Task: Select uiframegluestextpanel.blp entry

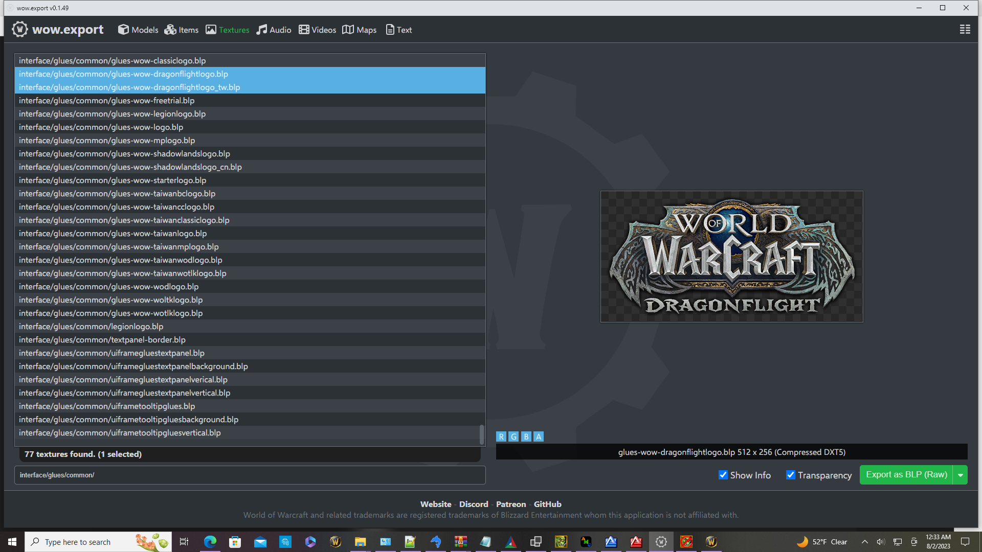Action: pyautogui.click(x=250, y=353)
